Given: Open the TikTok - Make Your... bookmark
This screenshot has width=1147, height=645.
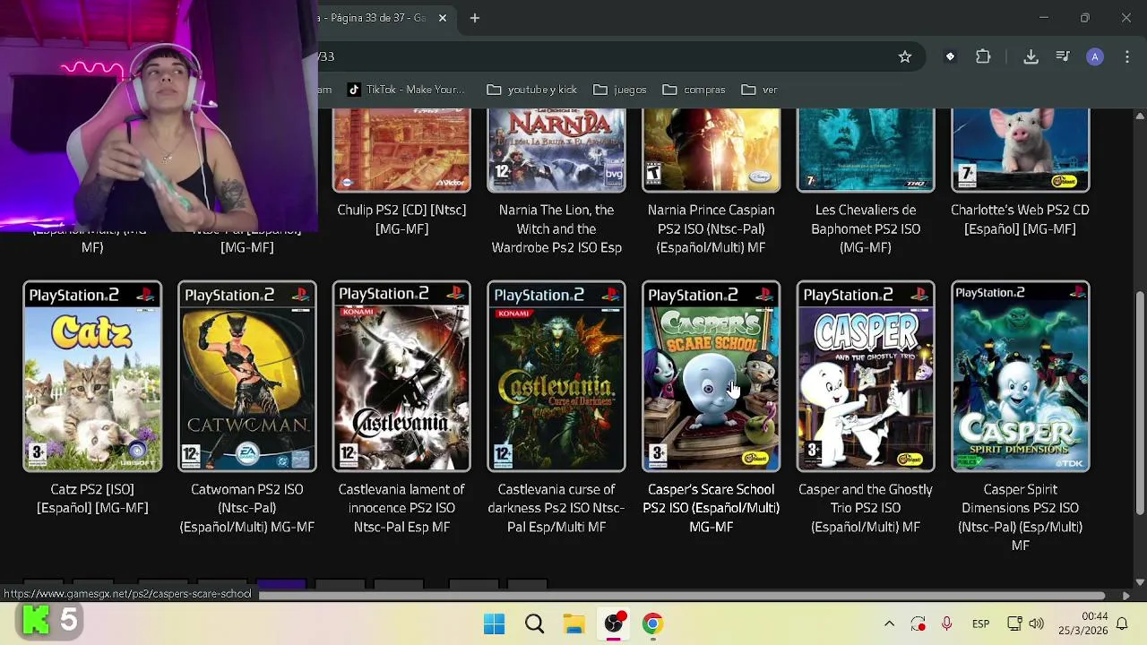Looking at the screenshot, I should [x=406, y=90].
